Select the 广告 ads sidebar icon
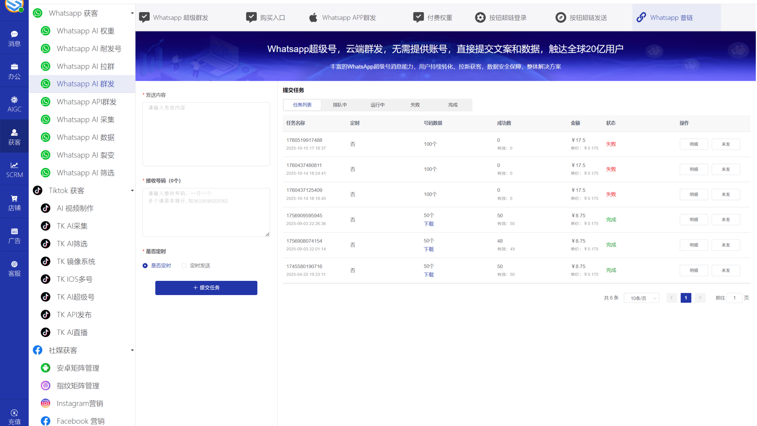The height and width of the screenshot is (426, 757). [14, 235]
